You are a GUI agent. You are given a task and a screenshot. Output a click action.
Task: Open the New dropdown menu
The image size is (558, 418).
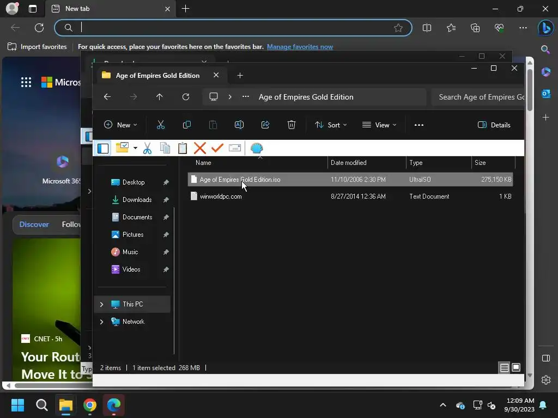coord(120,125)
